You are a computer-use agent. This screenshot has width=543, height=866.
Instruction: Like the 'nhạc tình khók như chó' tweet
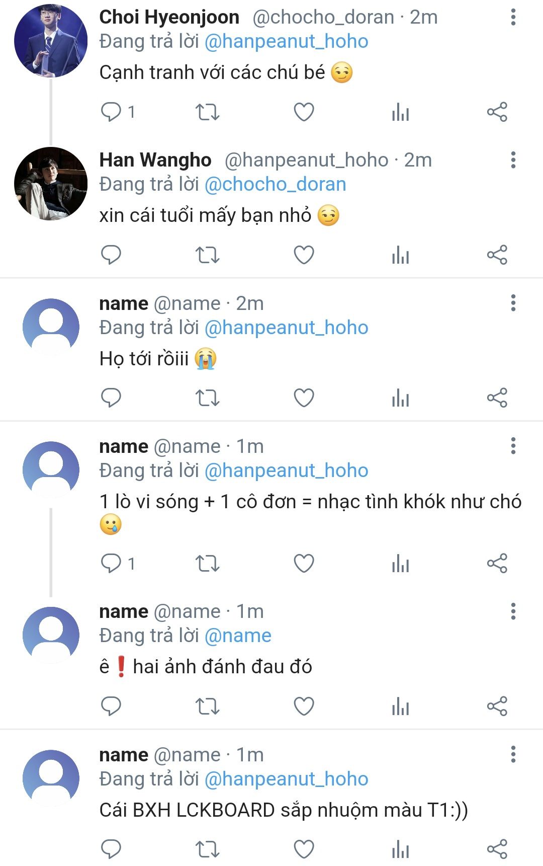304,563
